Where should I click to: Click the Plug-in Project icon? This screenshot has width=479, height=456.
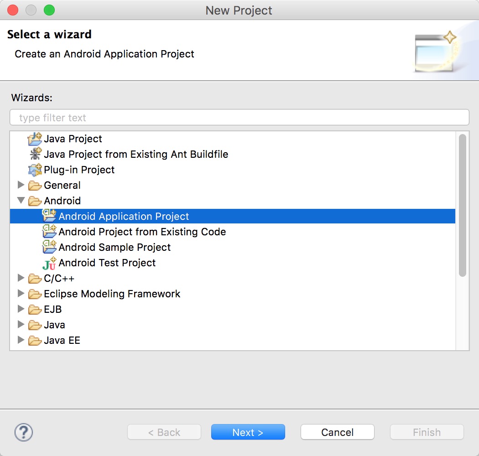35,170
